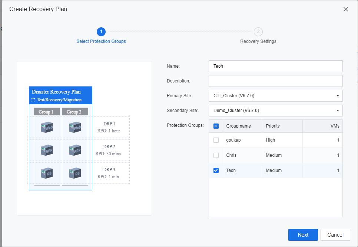Select the Chris protection group checkbox
Screen dimensions: 358x247
click(216, 155)
